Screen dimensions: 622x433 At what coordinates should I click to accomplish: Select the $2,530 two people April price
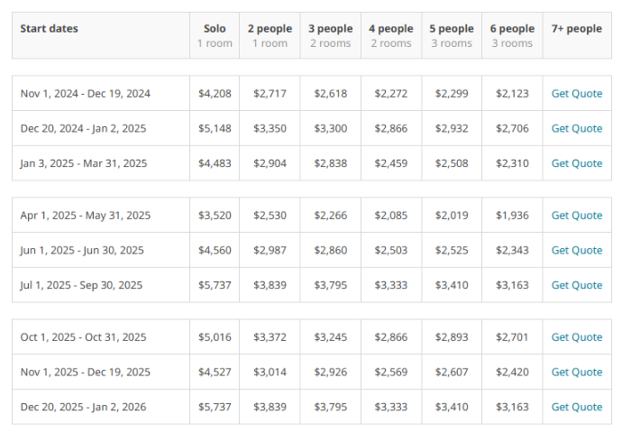pyautogui.click(x=270, y=216)
